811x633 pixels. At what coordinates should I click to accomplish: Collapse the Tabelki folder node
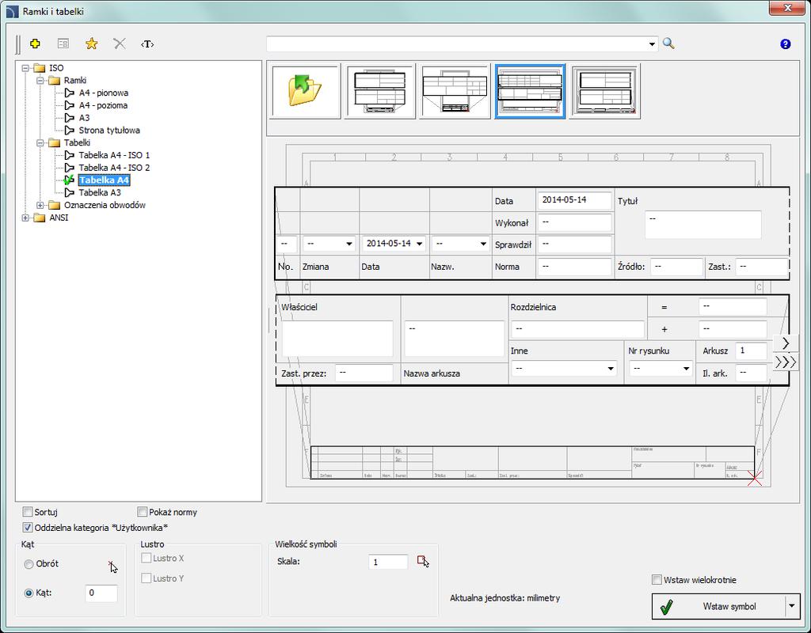[x=40, y=142]
